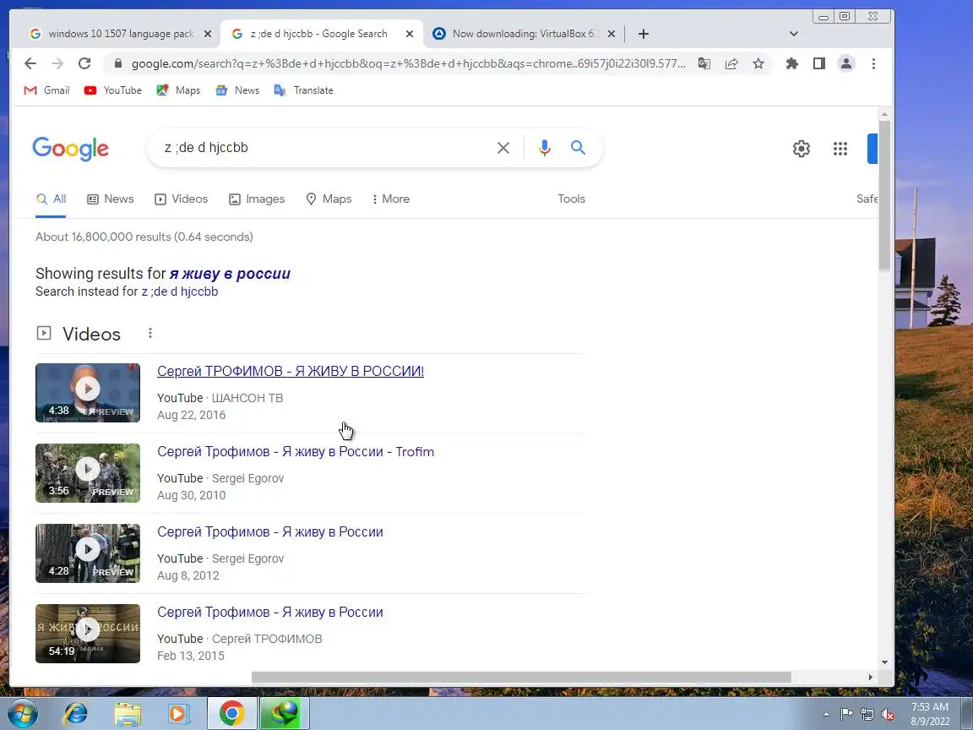Open a new tab with the plus button
This screenshot has height=730, width=973.
tap(644, 34)
